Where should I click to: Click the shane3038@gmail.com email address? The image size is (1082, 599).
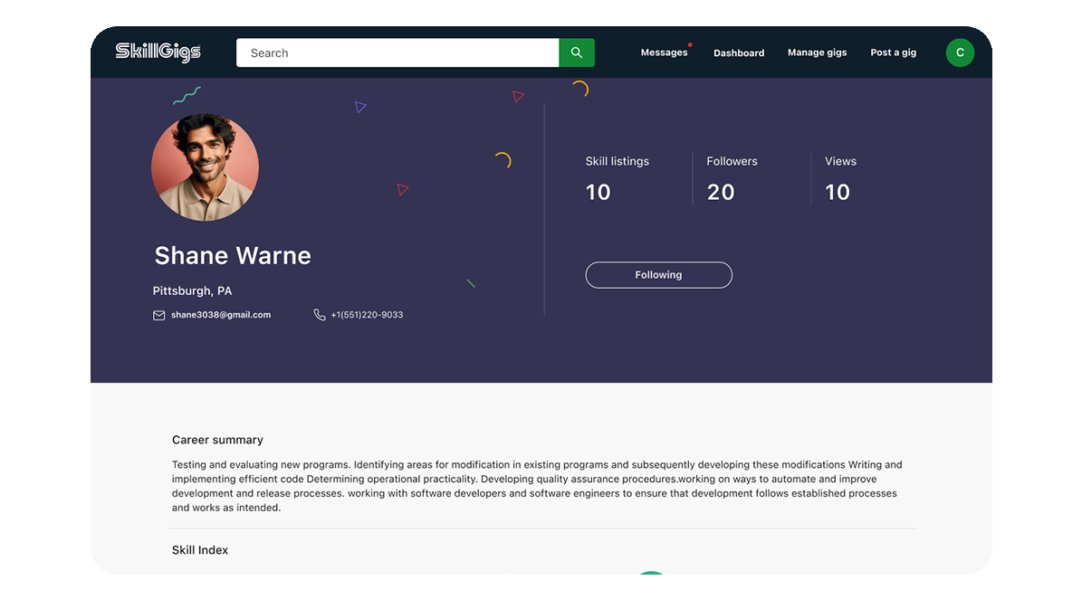221,315
